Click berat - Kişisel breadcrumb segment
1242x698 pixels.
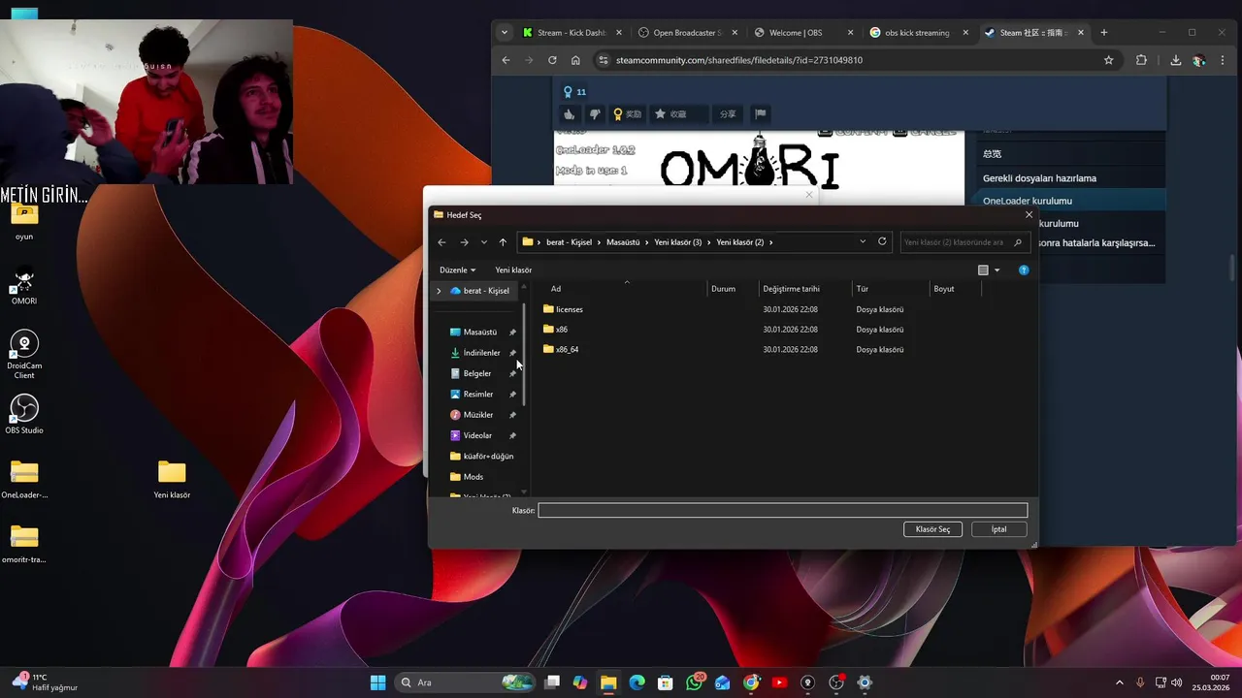(569, 242)
